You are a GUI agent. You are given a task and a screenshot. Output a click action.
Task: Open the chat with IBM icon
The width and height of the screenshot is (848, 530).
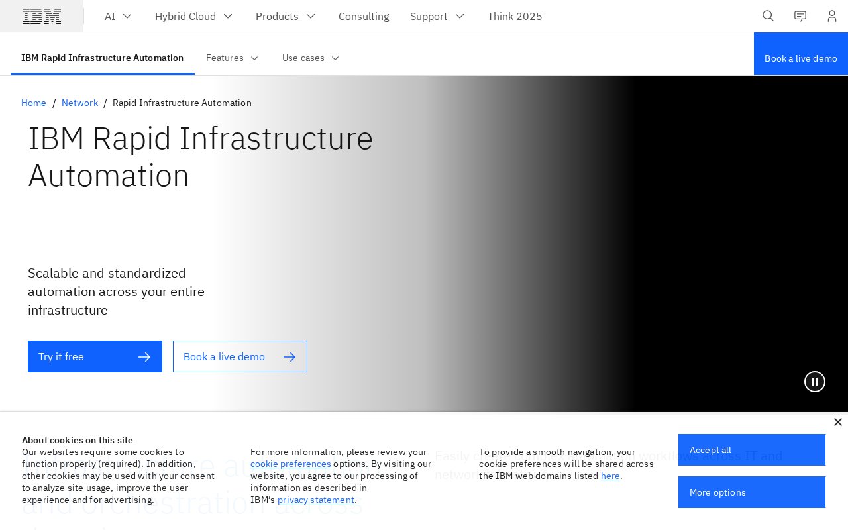coord(800,16)
